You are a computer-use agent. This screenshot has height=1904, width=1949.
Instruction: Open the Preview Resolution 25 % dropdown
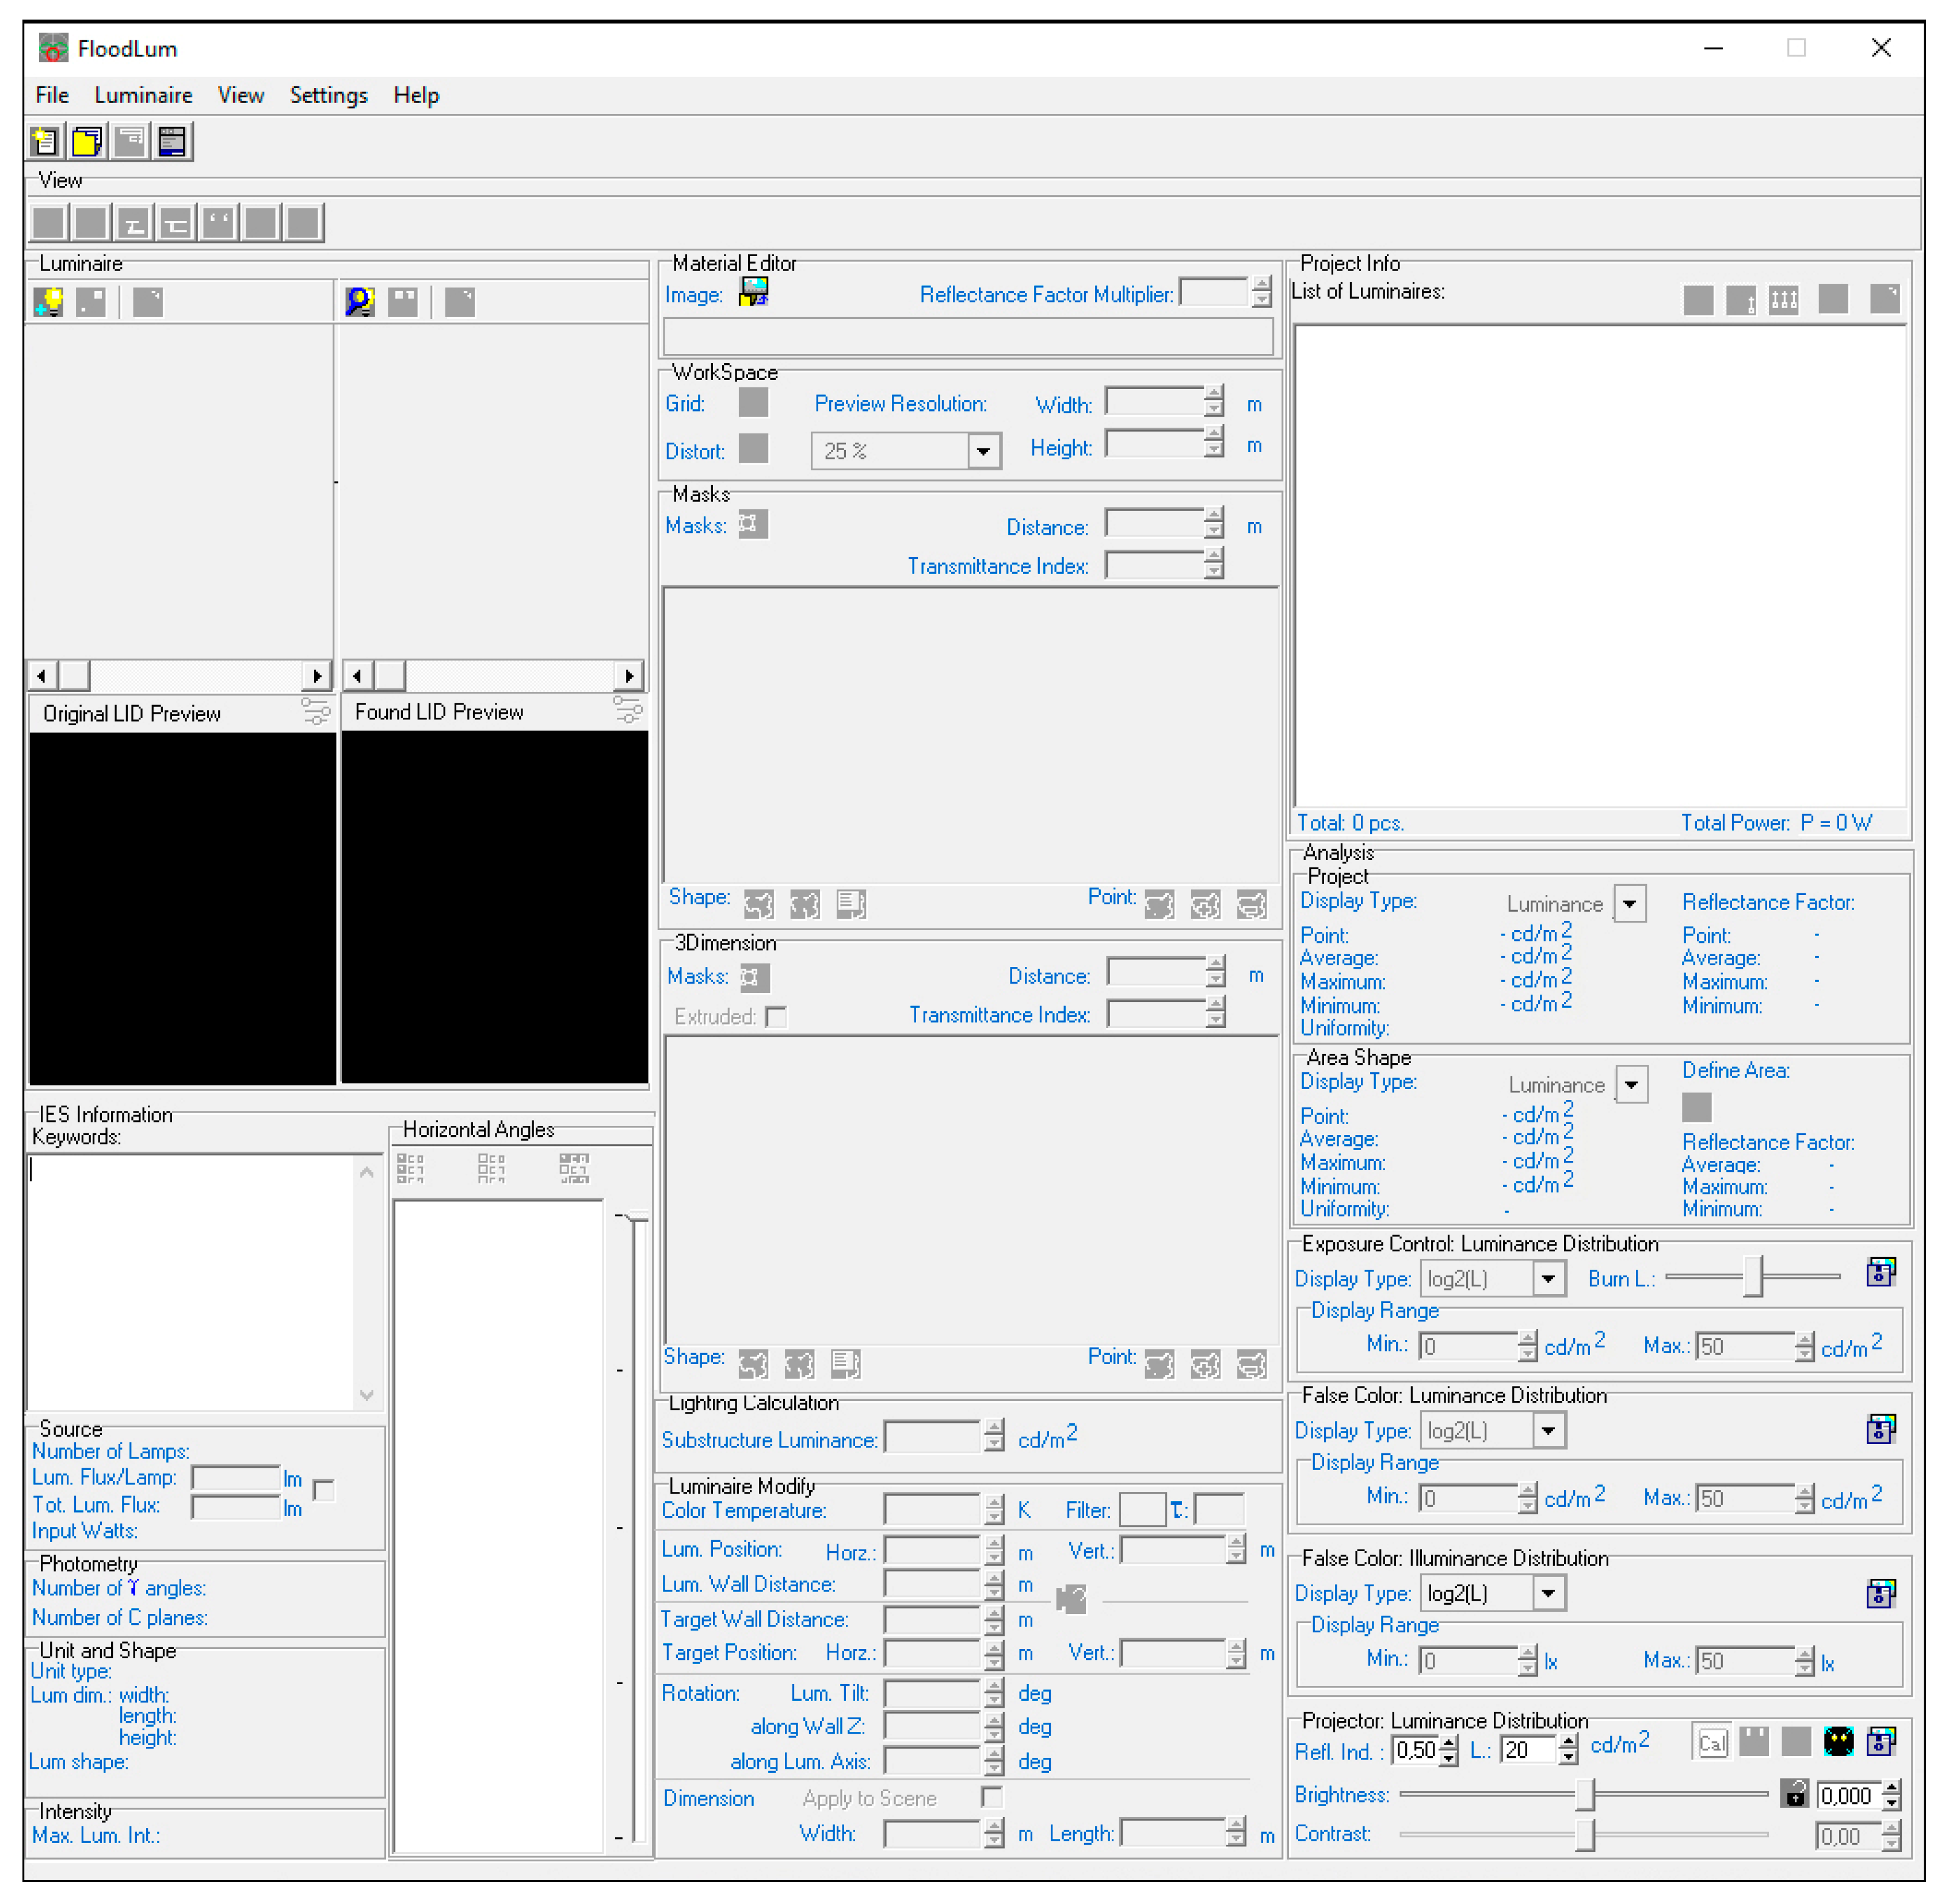coord(983,451)
